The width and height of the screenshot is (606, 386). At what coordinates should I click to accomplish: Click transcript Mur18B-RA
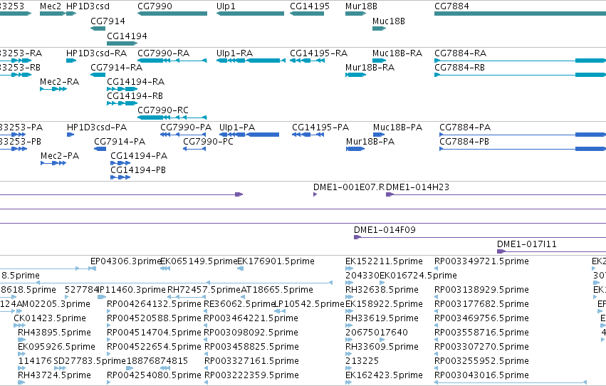[x=355, y=75]
